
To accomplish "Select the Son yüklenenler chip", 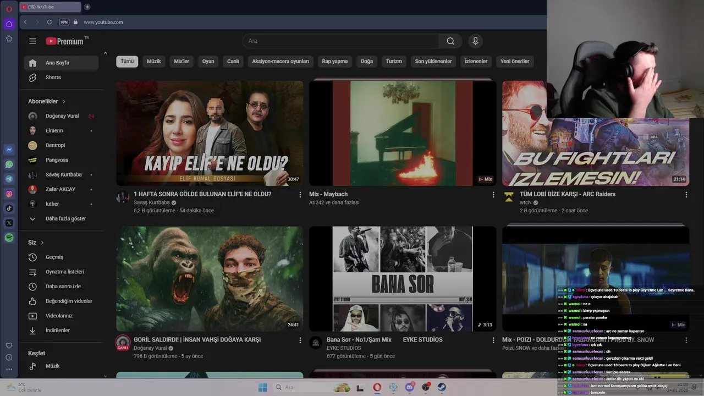I will (433, 62).
